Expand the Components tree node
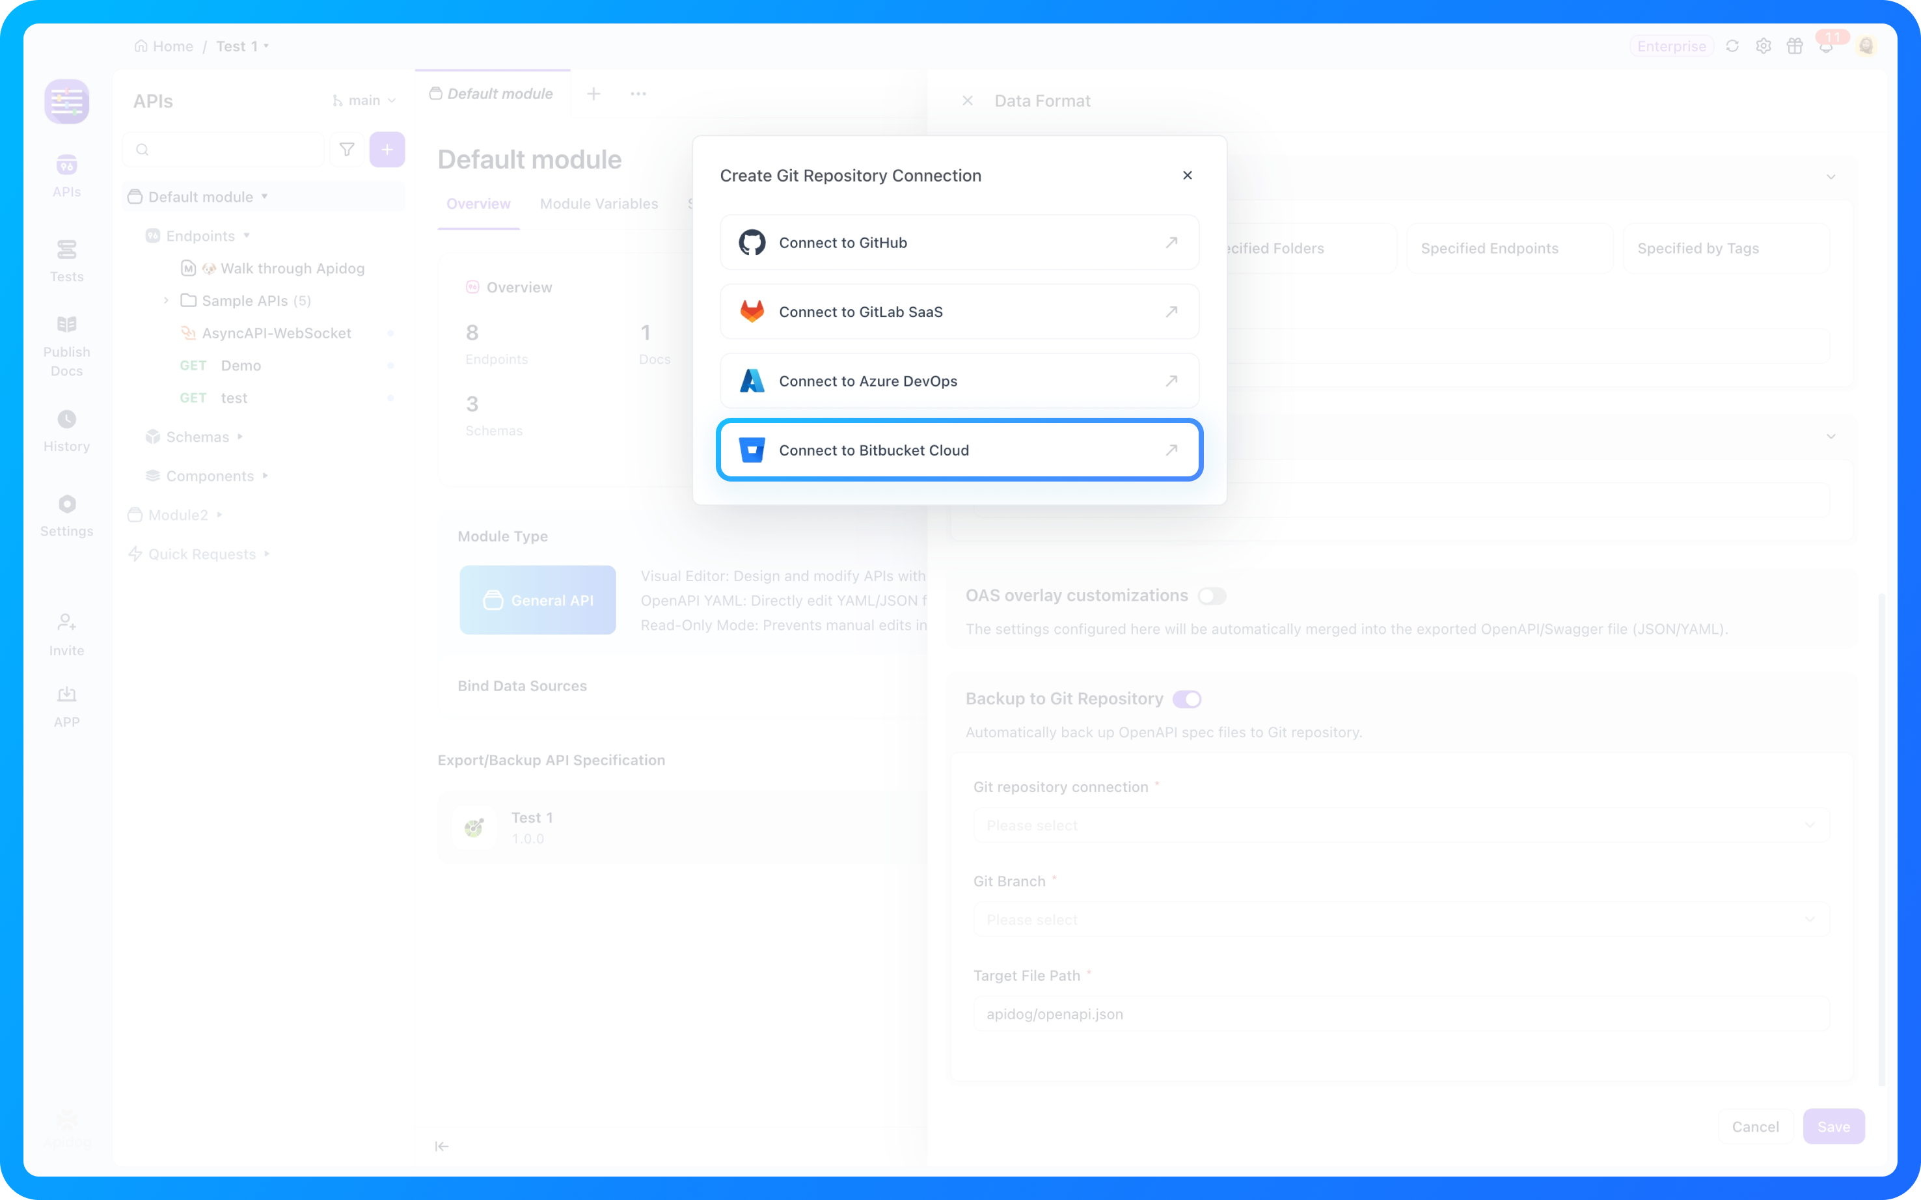 265,476
